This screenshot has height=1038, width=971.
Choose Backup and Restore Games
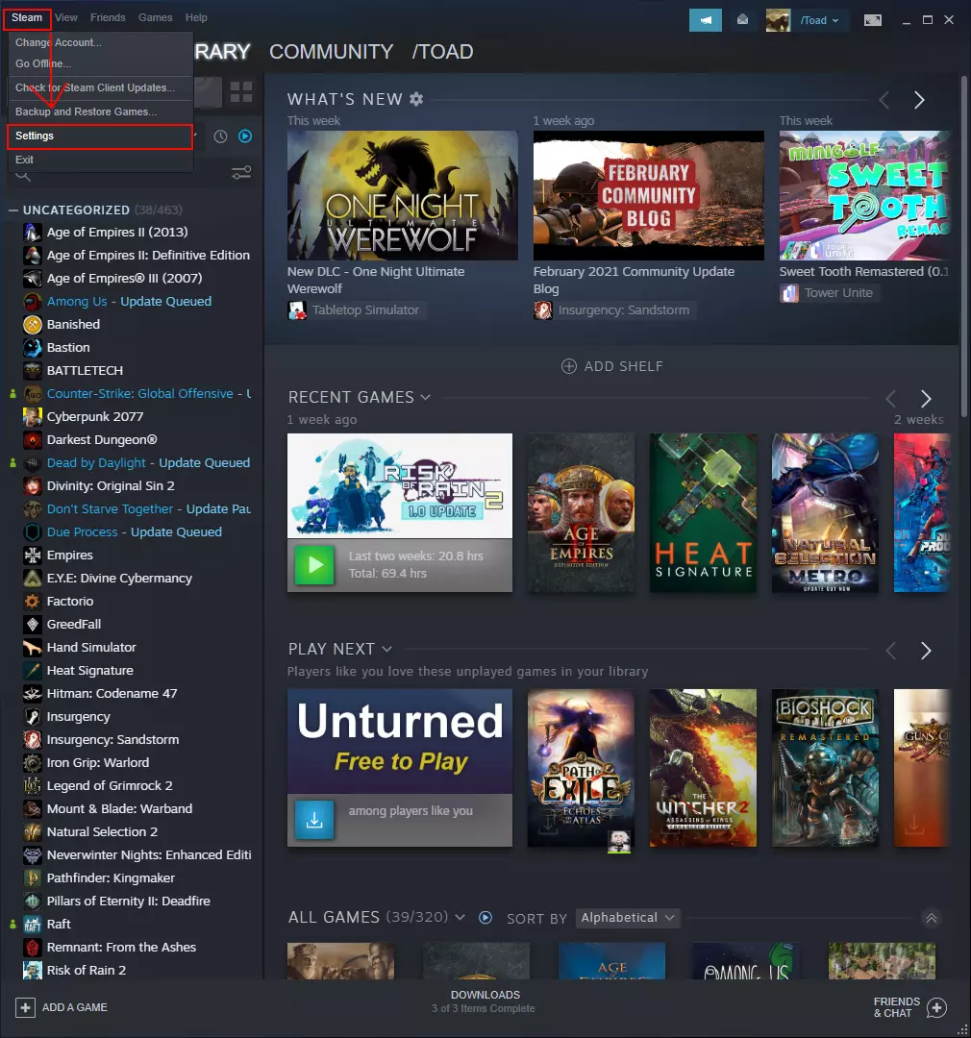click(x=100, y=111)
